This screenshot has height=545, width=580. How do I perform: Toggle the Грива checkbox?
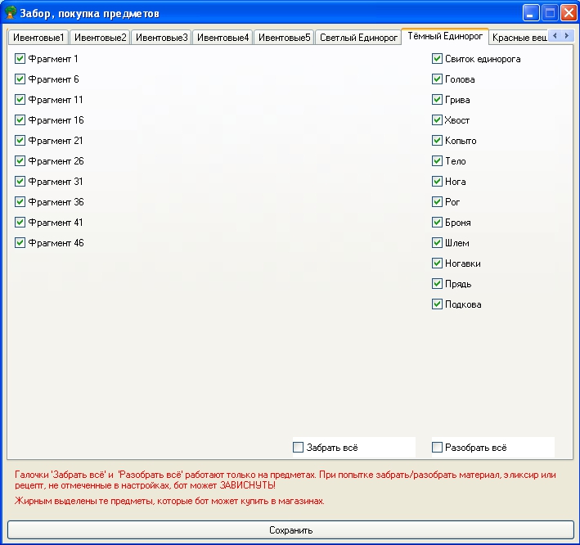(x=438, y=100)
